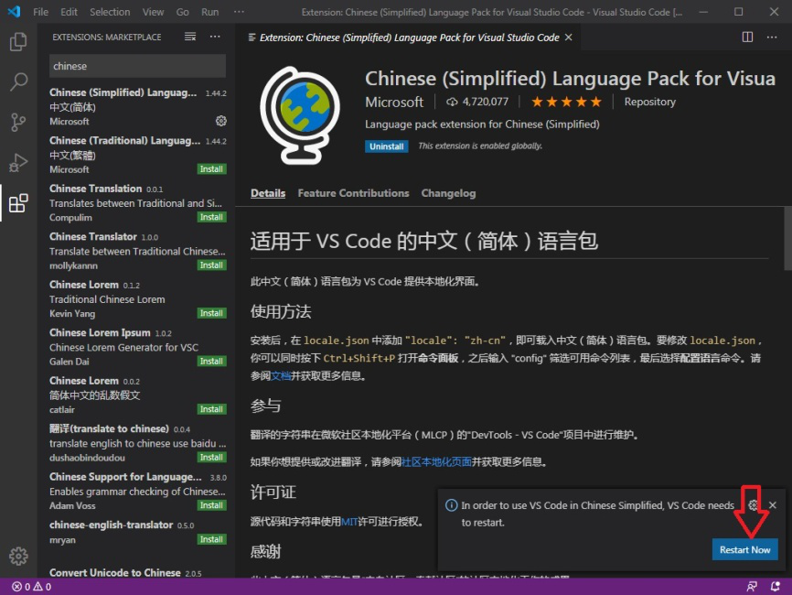Open the Go menu
This screenshot has height=595, width=792.
pyautogui.click(x=182, y=12)
